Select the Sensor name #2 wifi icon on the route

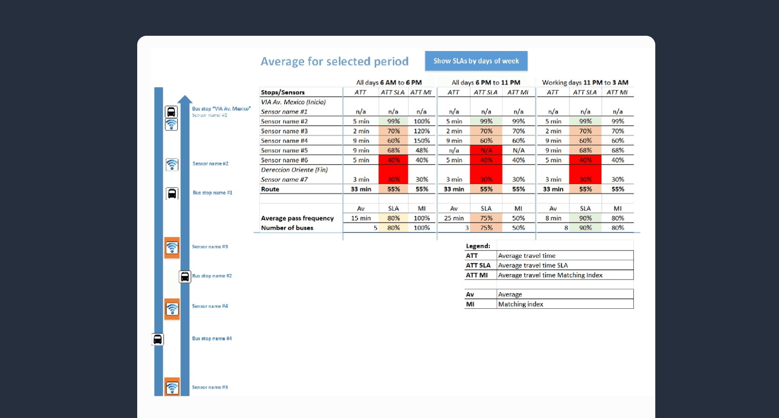(172, 164)
